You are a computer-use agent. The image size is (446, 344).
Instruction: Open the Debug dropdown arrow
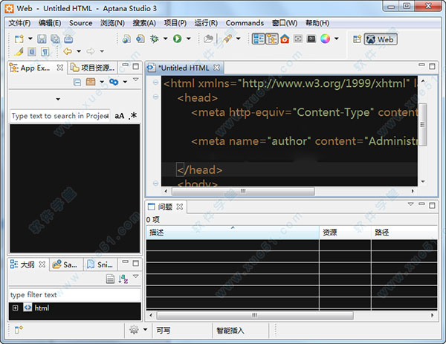tap(165, 39)
